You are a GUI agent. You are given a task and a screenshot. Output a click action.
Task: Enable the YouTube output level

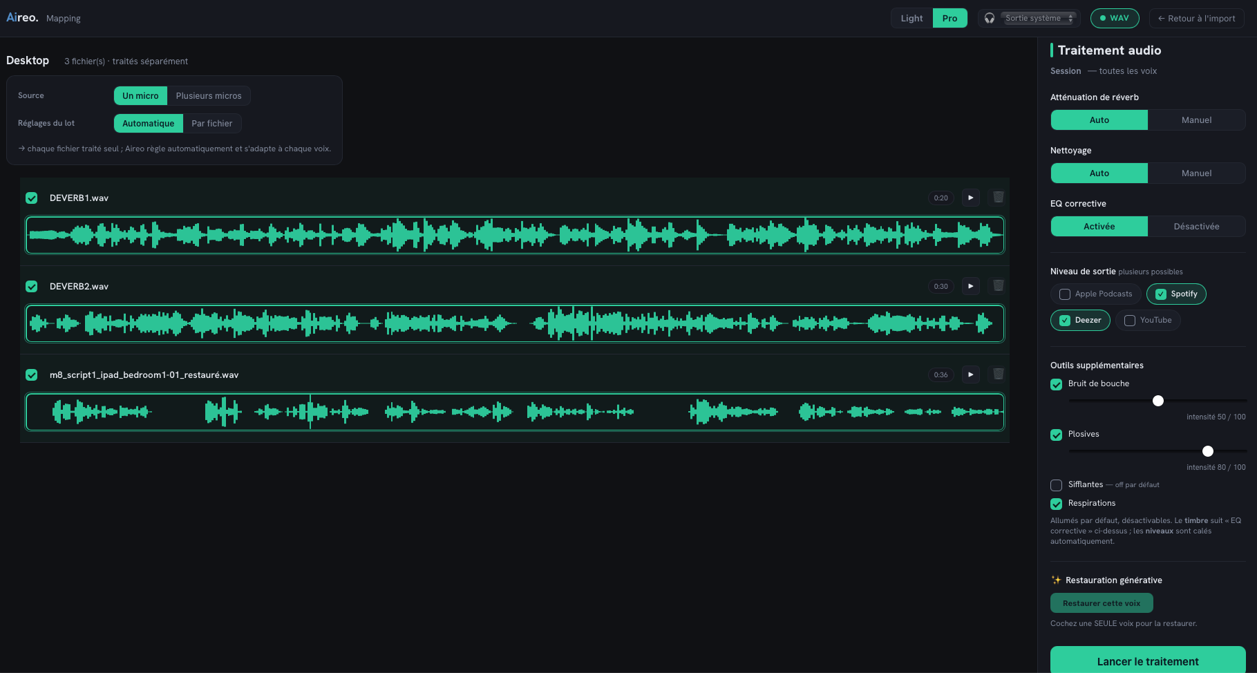(1148, 320)
